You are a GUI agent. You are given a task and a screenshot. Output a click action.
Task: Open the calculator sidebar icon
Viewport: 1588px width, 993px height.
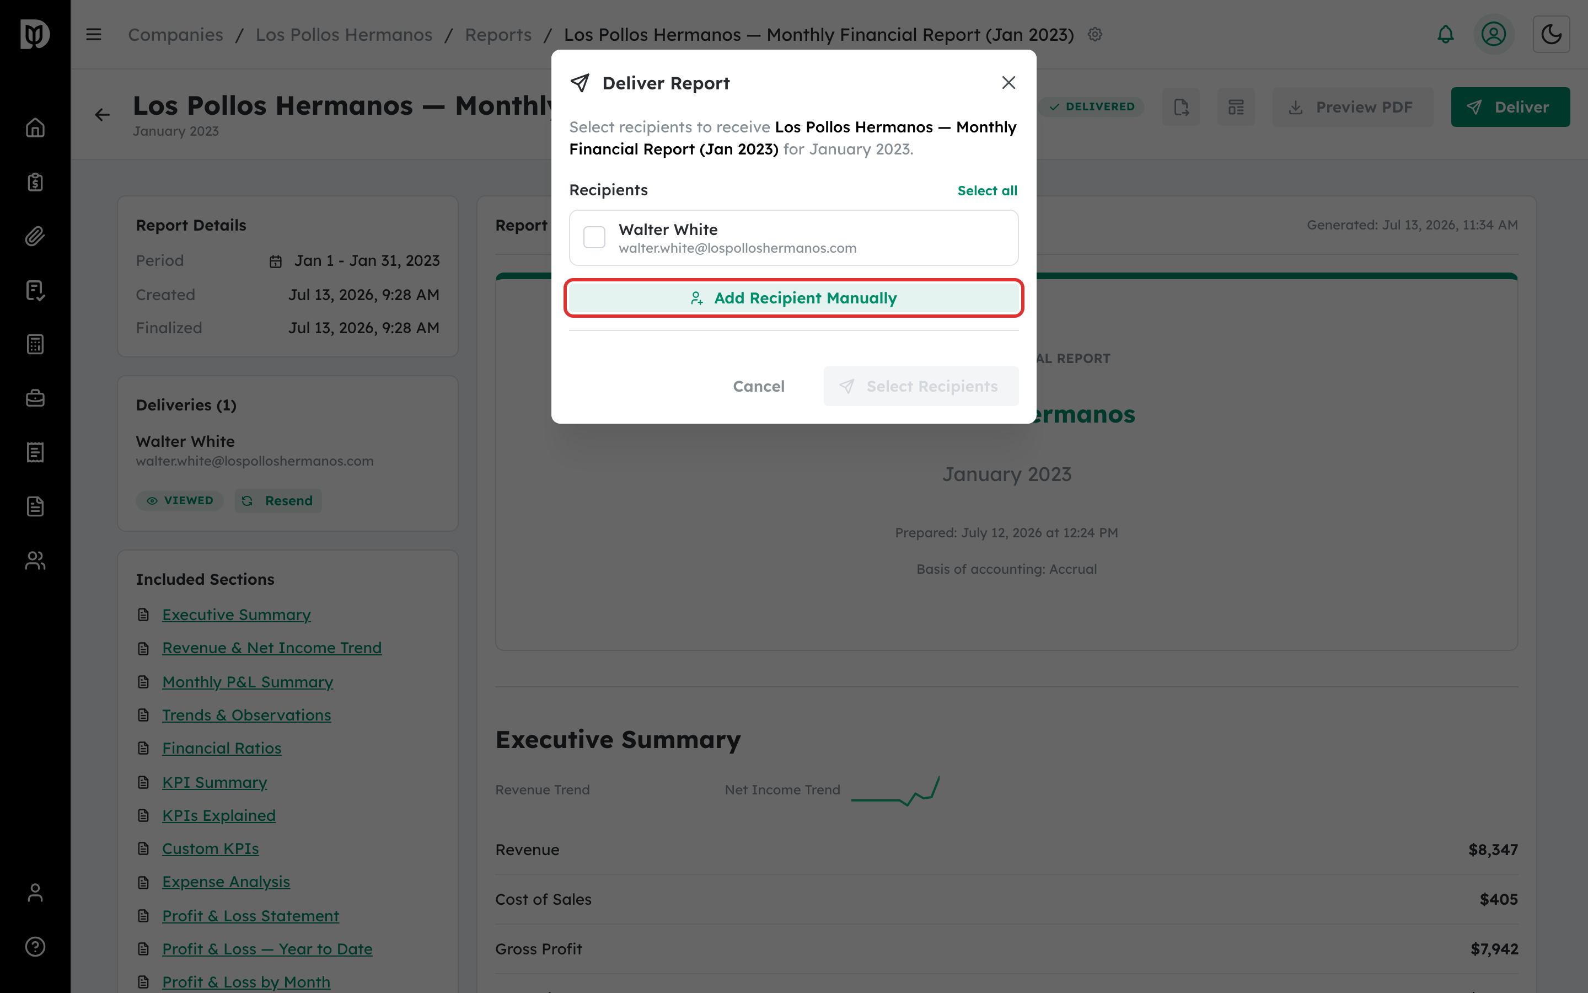click(35, 344)
